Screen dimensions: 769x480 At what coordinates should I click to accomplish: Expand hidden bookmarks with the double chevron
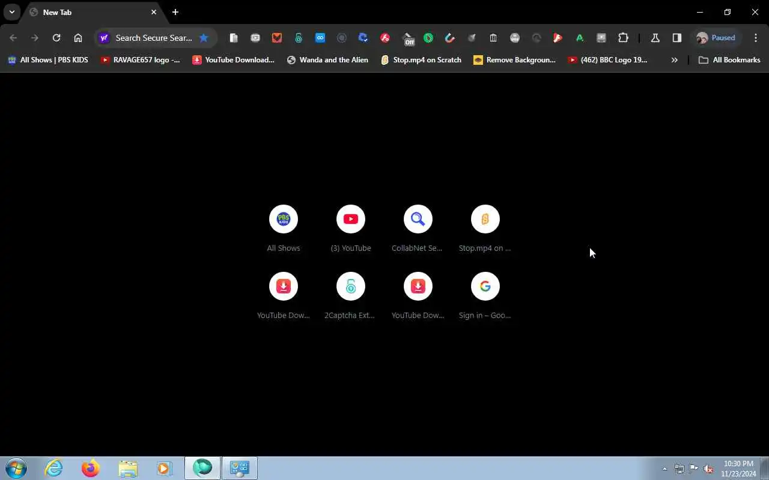(x=674, y=60)
